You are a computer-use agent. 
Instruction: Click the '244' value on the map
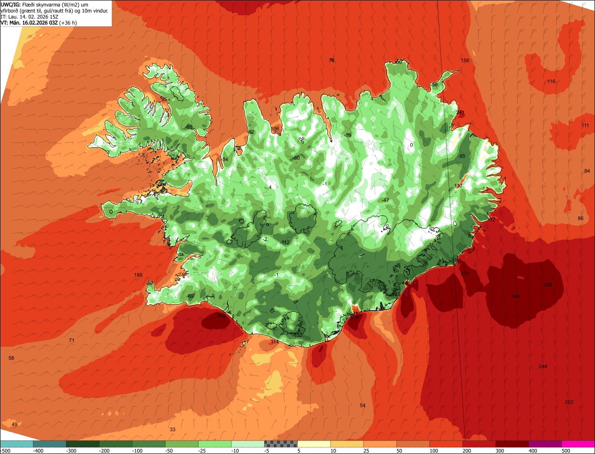(x=543, y=366)
